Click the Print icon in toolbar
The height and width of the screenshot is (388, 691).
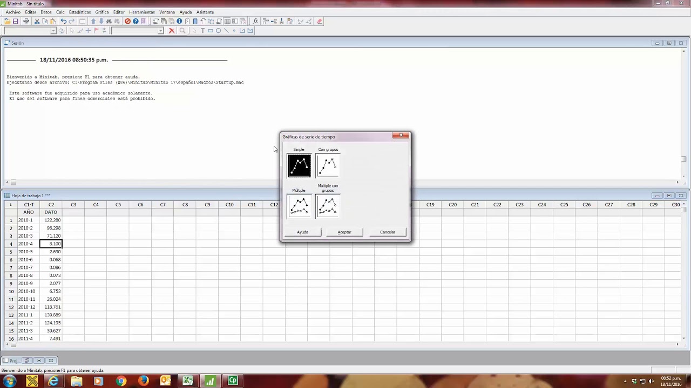point(26,22)
